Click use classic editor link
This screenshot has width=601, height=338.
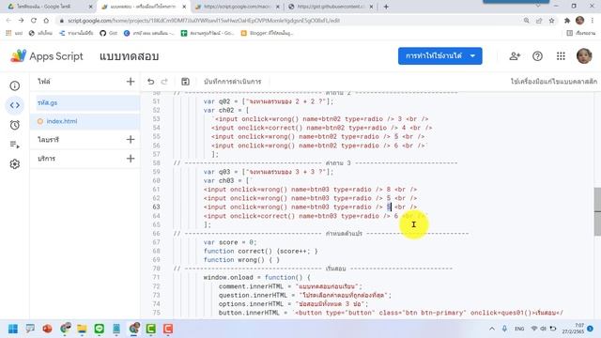[553, 82]
